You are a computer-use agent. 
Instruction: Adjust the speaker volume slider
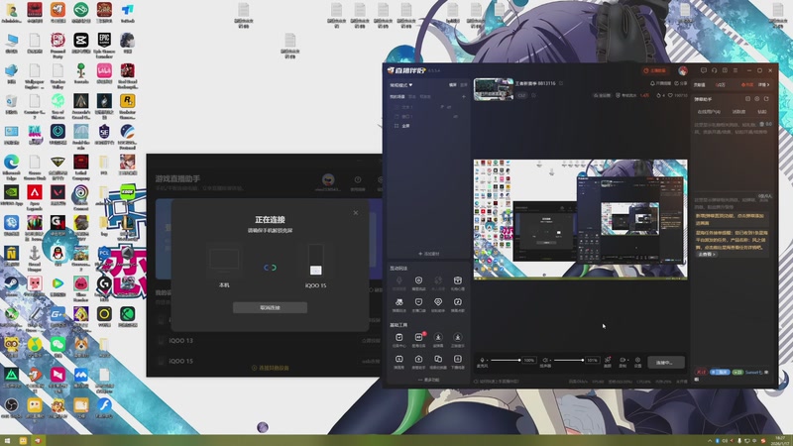(x=568, y=360)
